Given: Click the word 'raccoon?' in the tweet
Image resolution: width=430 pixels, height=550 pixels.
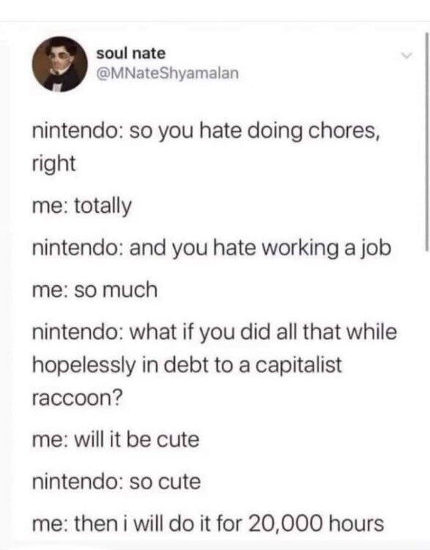Looking at the screenshot, I should pyautogui.click(x=78, y=398).
